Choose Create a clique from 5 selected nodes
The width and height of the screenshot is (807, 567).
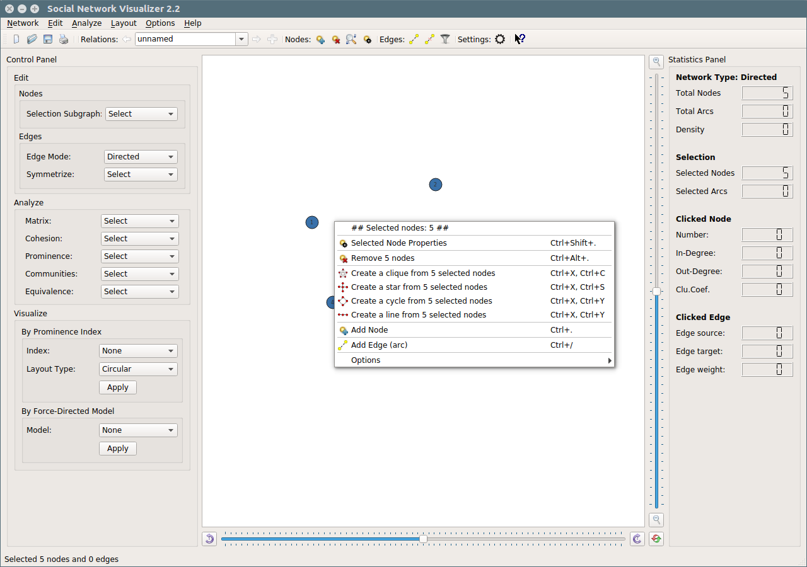(423, 273)
